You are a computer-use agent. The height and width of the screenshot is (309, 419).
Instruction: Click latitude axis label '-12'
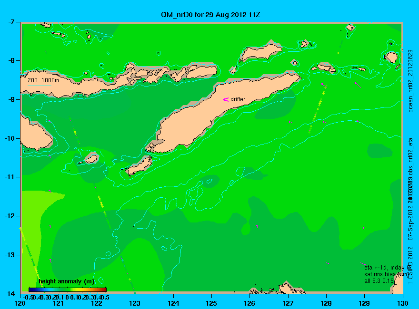click(9, 216)
